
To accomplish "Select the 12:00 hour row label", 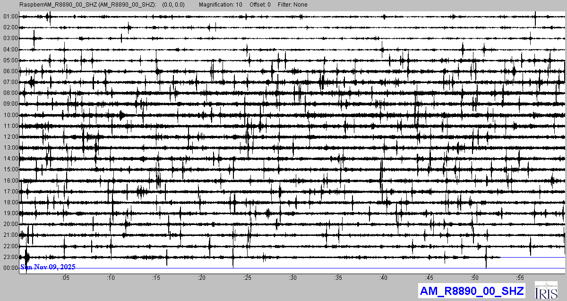I will click(10, 137).
